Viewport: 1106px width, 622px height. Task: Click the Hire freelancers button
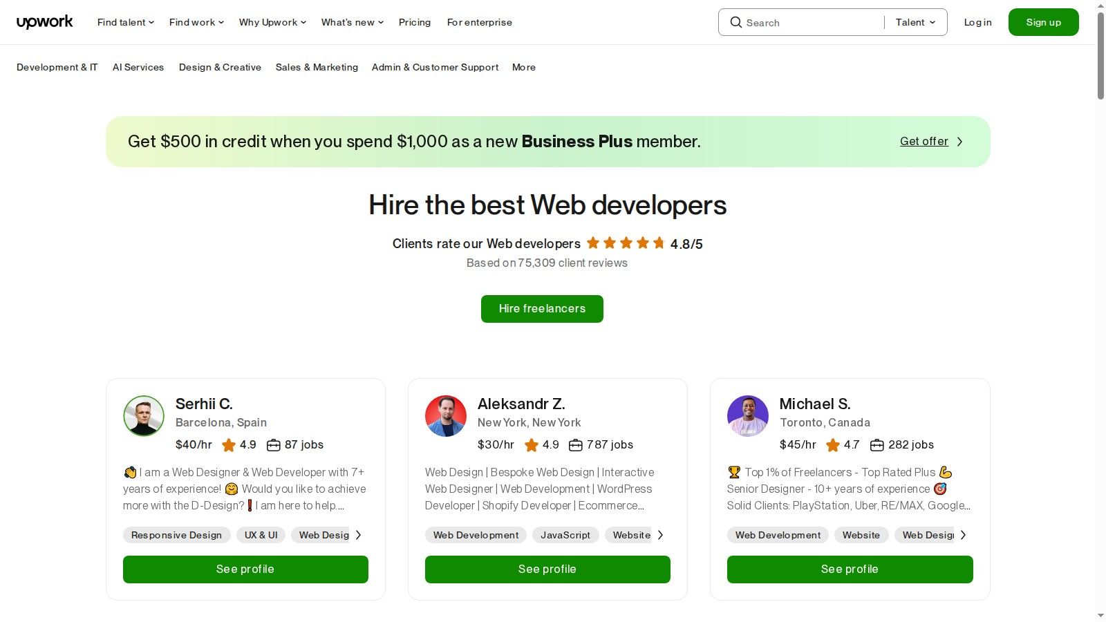pyautogui.click(x=542, y=309)
